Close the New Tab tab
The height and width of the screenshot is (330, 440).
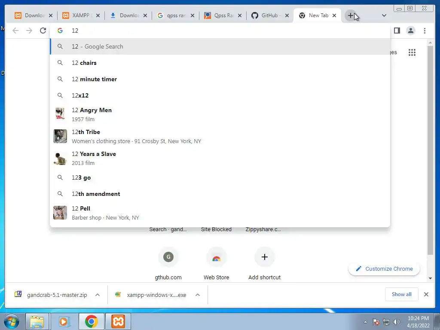[334, 16]
